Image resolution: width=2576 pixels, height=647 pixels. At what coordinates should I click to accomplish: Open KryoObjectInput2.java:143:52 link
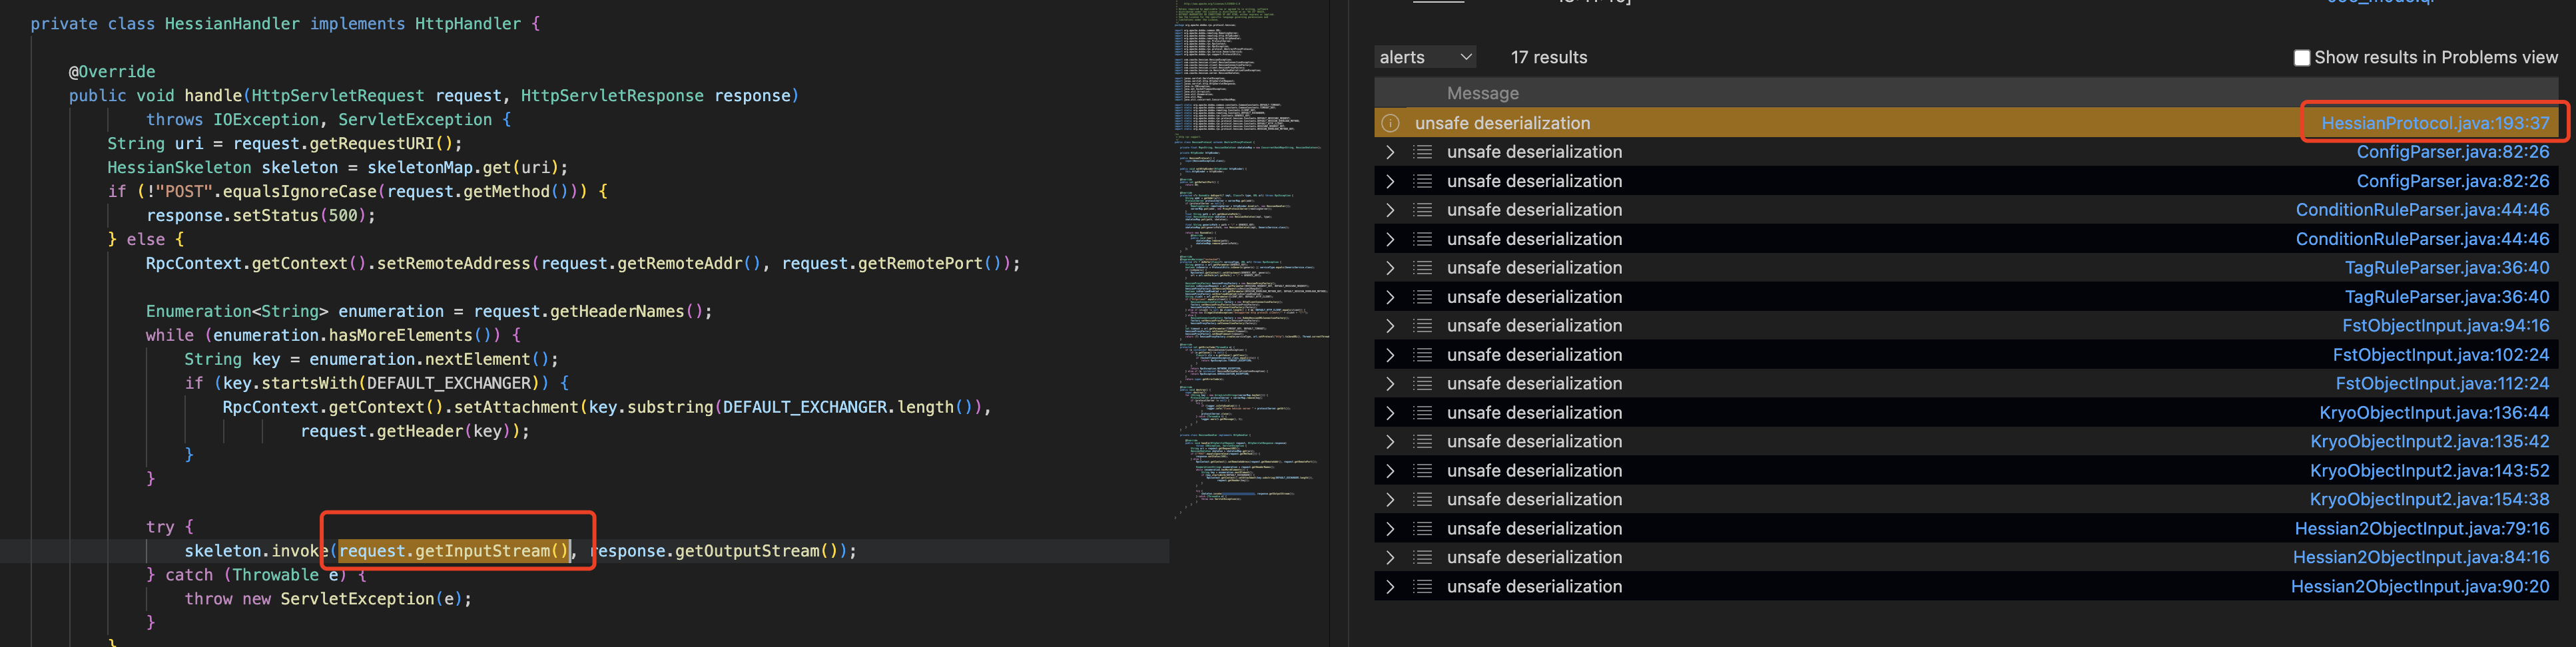tap(2429, 471)
